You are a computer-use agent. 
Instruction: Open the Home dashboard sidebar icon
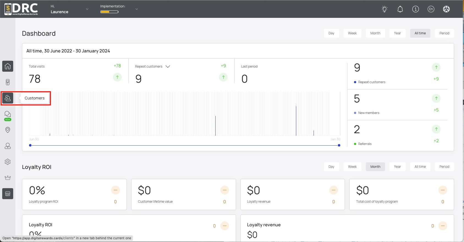tap(8, 66)
